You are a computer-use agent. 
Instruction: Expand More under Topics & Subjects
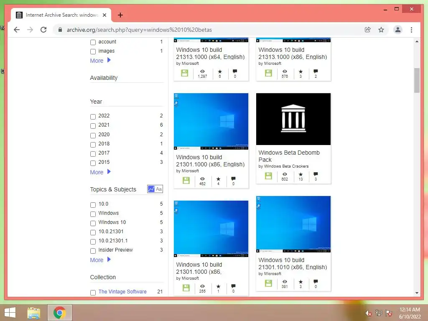pyautogui.click(x=100, y=260)
